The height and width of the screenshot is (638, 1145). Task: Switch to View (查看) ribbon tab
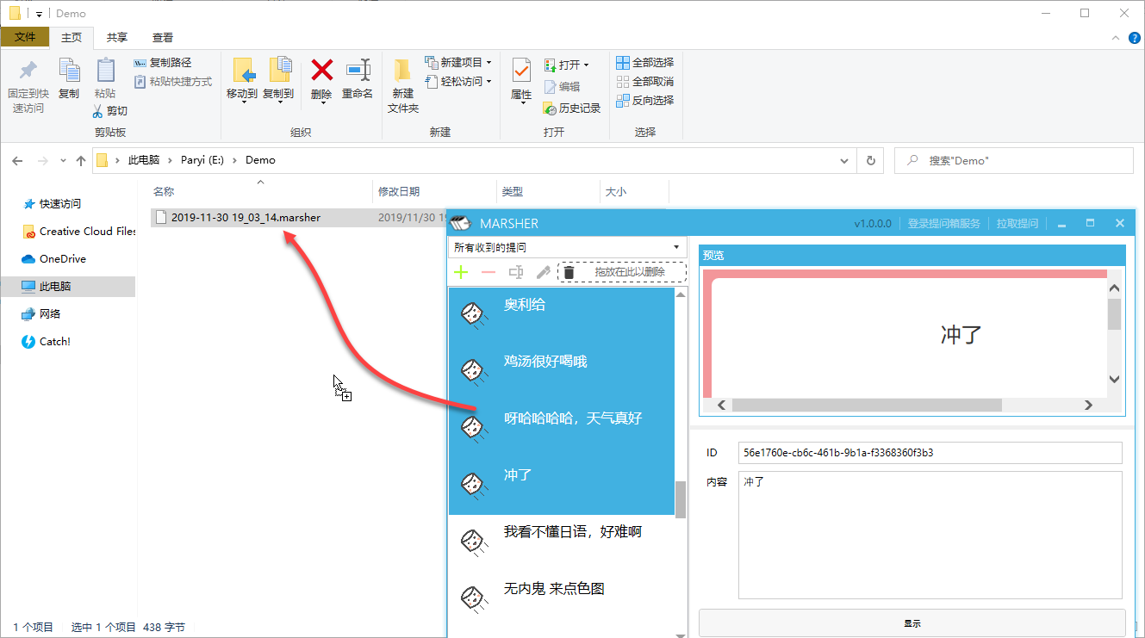pos(163,37)
